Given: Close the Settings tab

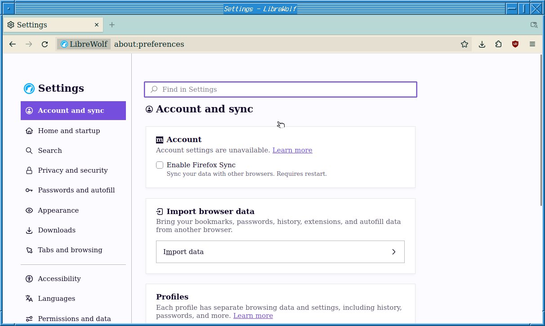Looking at the screenshot, I should coord(96,25).
